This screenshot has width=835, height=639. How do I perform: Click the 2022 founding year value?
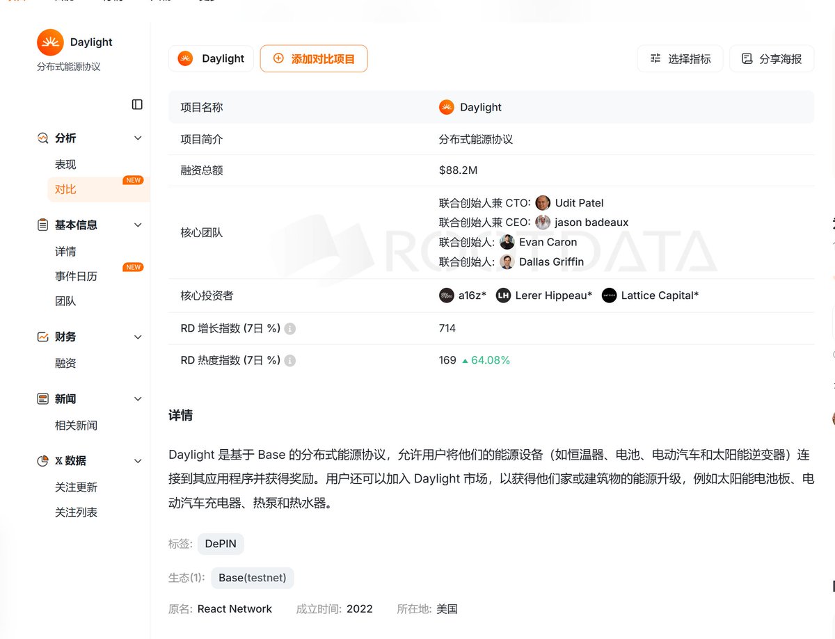360,608
